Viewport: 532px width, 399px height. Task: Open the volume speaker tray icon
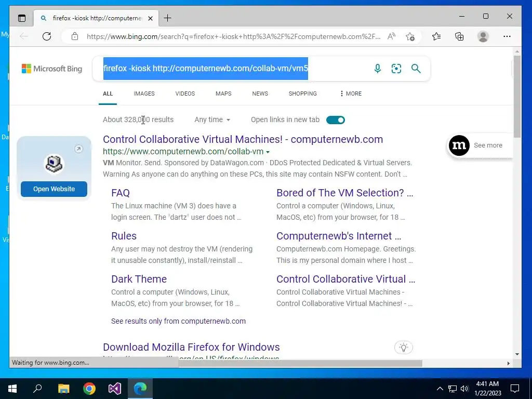tap(464, 389)
